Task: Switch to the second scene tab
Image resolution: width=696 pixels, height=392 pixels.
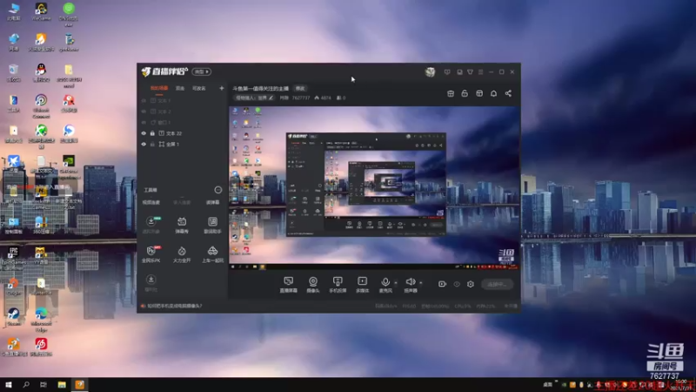Action: point(180,88)
